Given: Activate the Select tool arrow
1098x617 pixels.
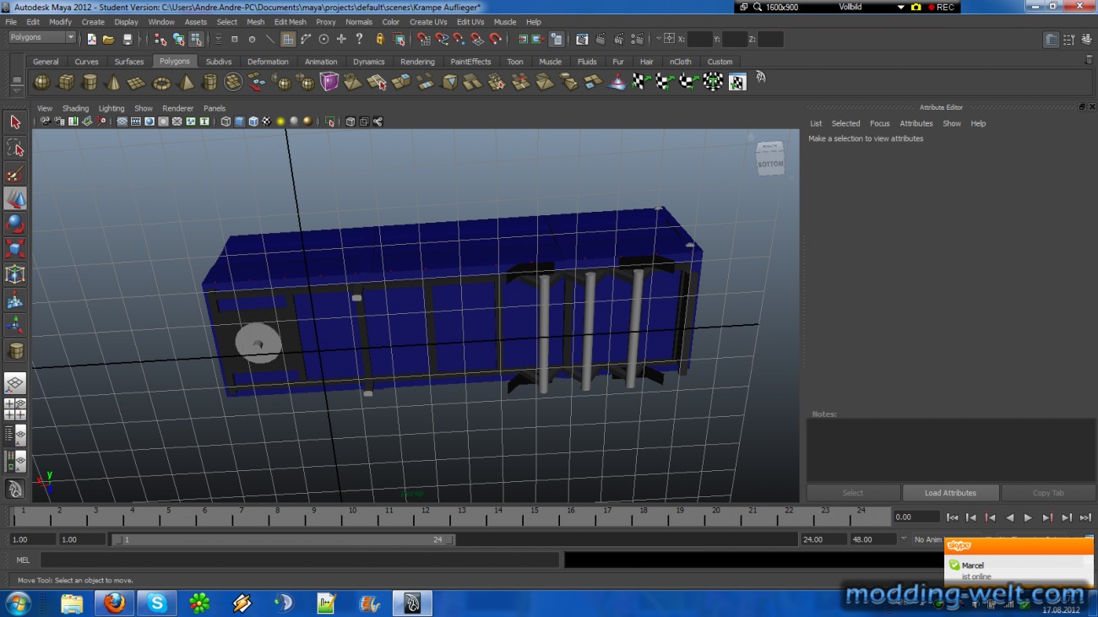Looking at the screenshot, I should pos(15,122).
